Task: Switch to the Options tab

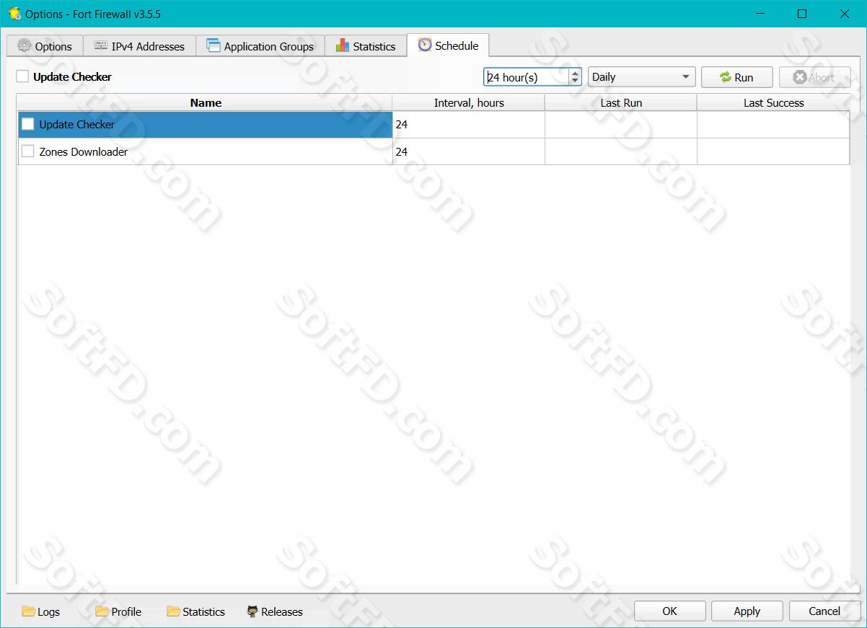Action: tap(45, 46)
